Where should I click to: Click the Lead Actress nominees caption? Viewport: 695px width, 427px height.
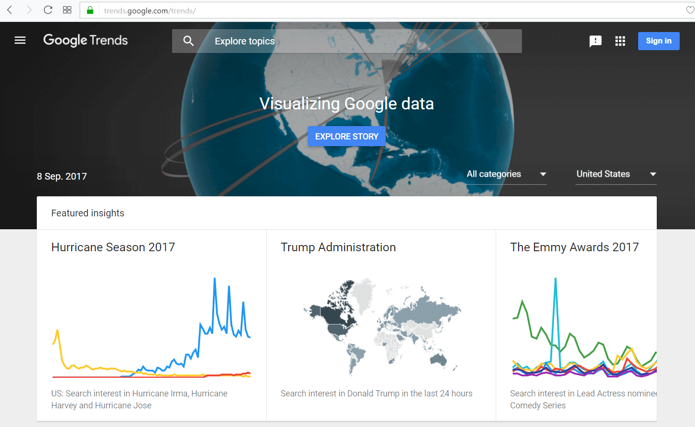click(583, 399)
